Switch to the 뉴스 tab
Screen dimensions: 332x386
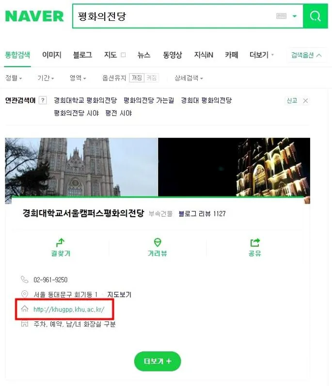tap(144, 55)
